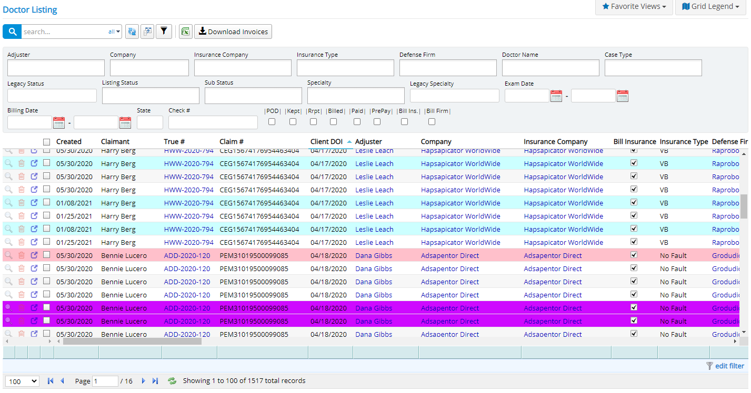The height and width of the screenshot is (393, 751).
Task: Open the page size 100 dropdown
Action: [x=22, y=381]
